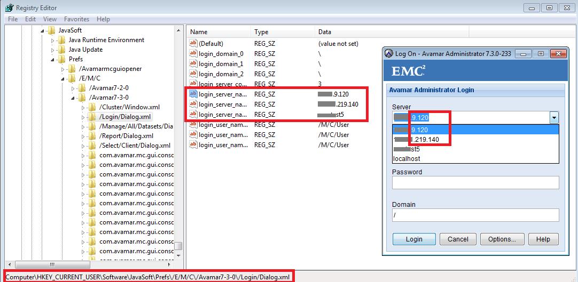Open the Favorites menu
Screen dimensions: 578x282
77,19
